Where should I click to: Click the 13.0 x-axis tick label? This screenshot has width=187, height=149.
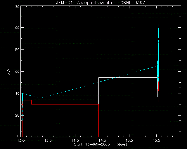21,141
